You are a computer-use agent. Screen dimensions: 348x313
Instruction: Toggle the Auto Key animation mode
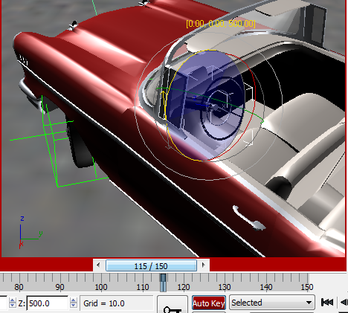(209, 303)
